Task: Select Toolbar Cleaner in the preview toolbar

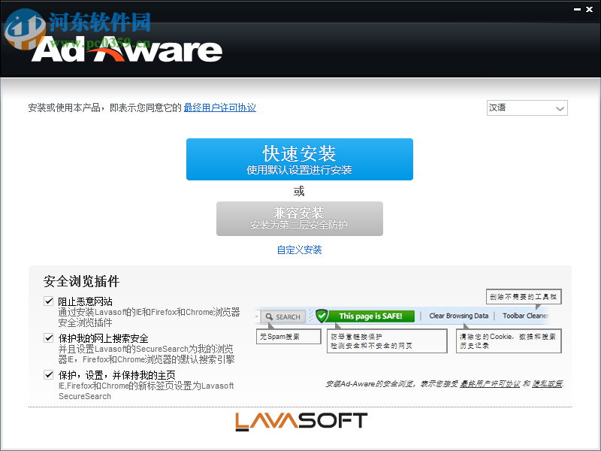Action: pos(527,314)
